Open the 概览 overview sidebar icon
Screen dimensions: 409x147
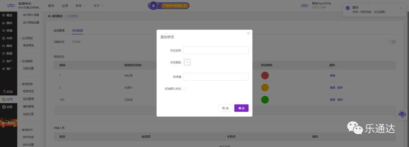[x=4, y=15]
